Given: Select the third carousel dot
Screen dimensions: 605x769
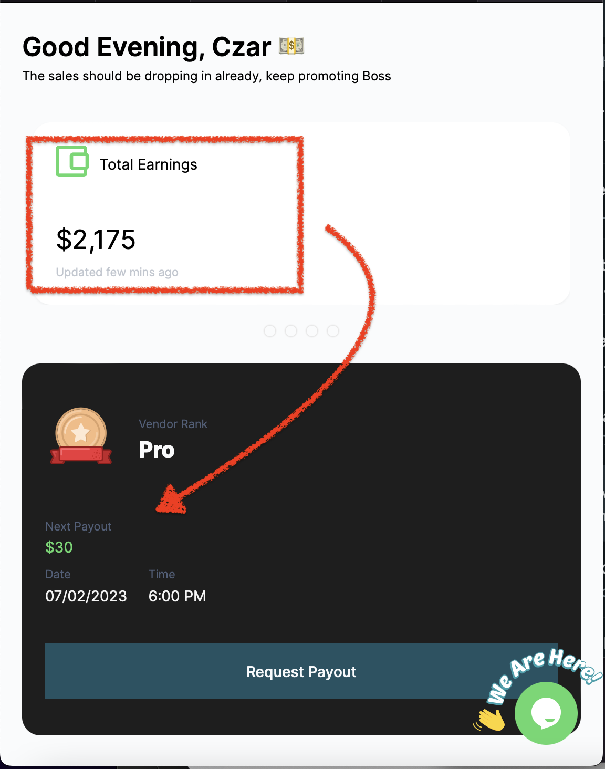Looking at the screenshot, I should pyautogui.click(x=312, y=331).
